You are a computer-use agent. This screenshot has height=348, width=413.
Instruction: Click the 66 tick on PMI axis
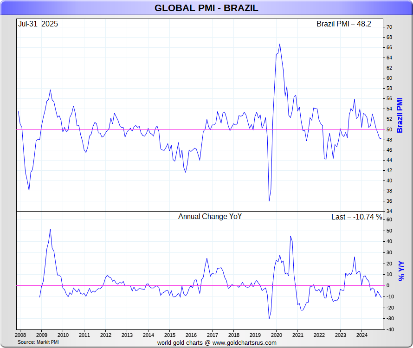coord(389,48)
